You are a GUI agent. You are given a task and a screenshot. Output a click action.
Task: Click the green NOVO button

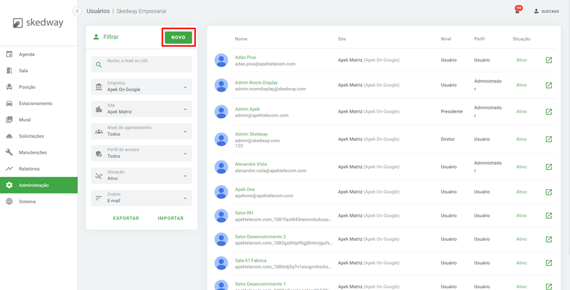pos(179,37)
